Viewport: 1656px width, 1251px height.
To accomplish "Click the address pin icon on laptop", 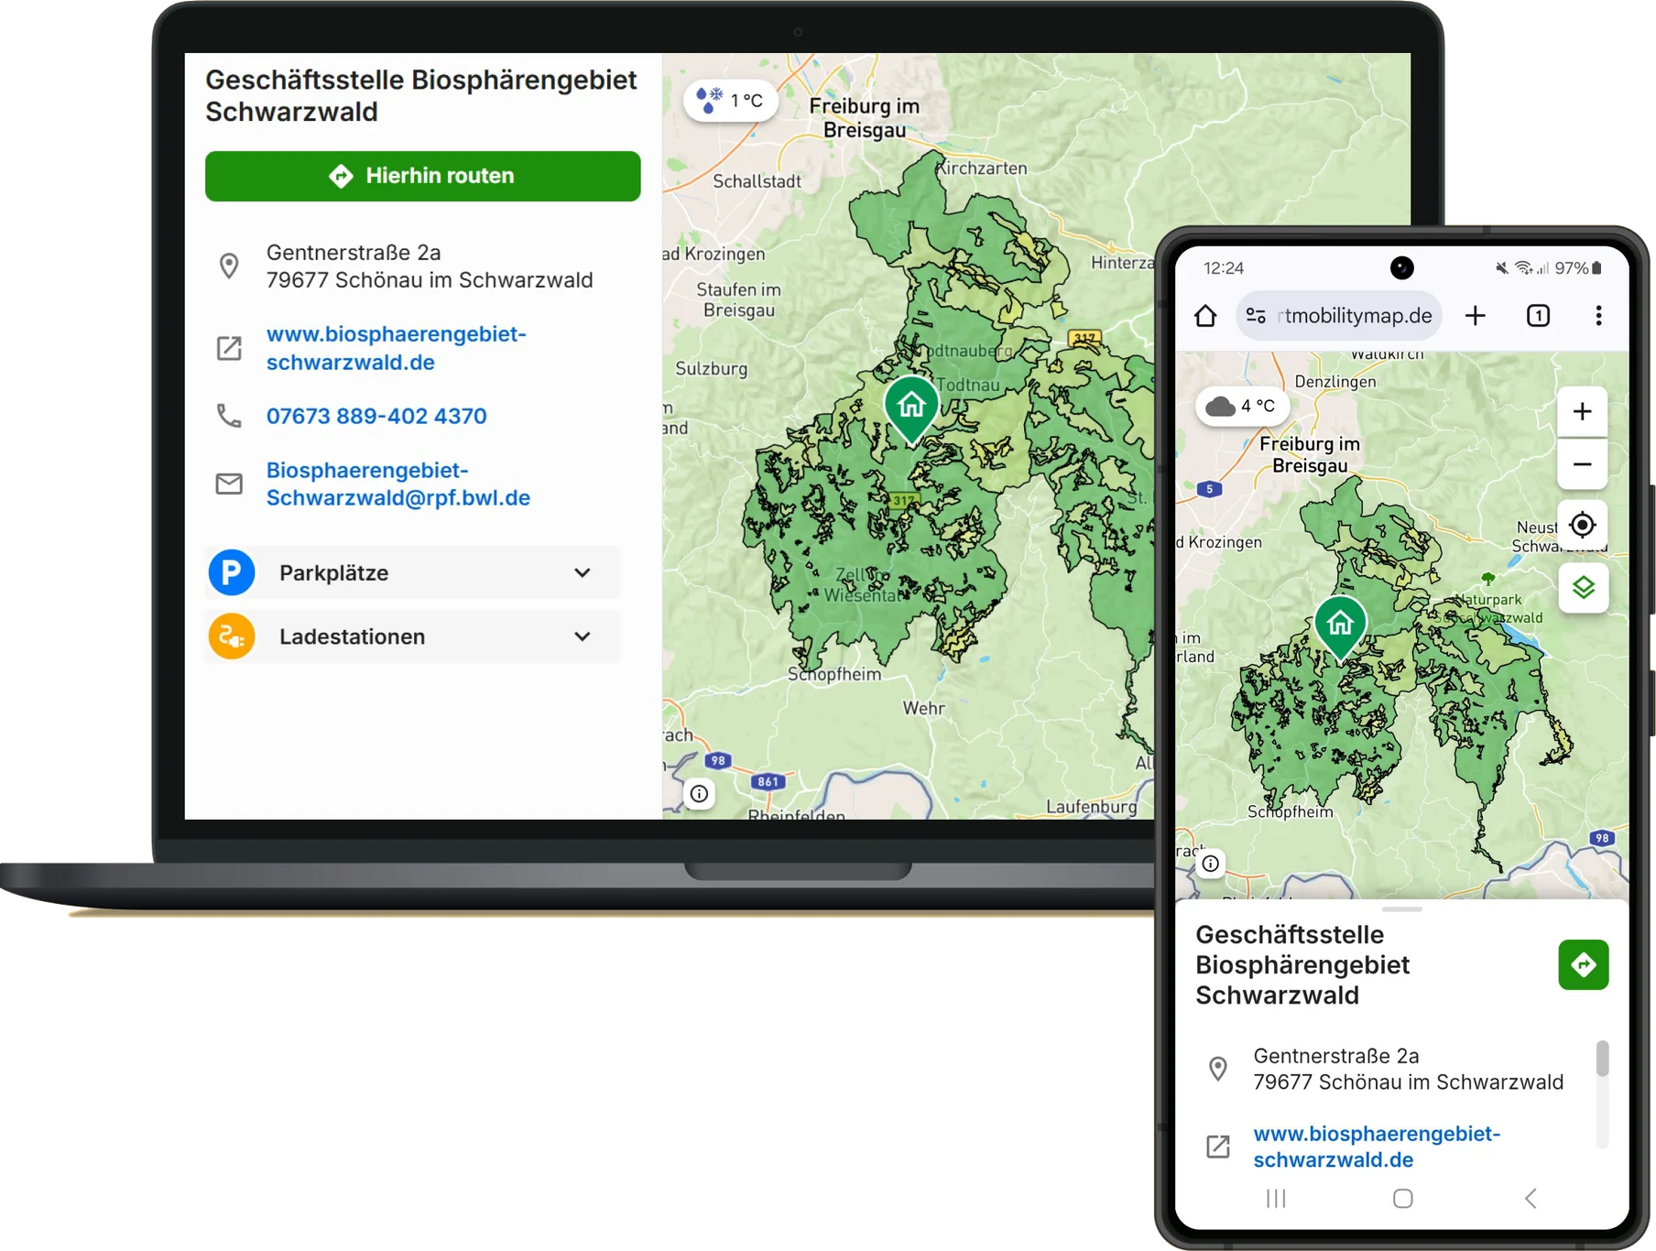I will (229, 266).
